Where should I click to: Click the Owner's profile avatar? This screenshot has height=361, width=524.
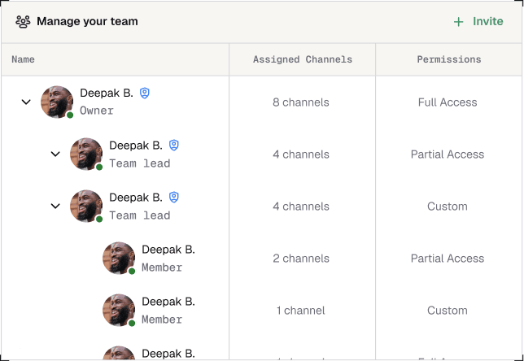pyautogui.click(x=57, y=102)
